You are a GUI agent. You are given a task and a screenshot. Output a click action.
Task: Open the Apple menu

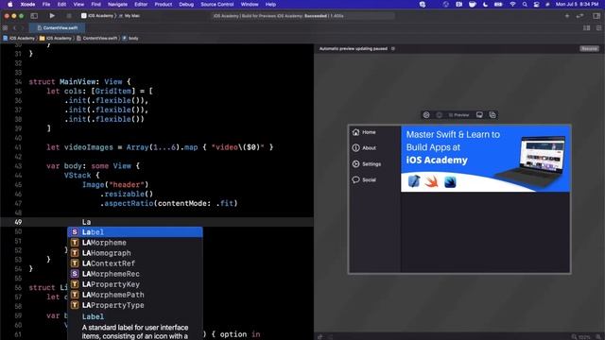[x=10, y=4]
